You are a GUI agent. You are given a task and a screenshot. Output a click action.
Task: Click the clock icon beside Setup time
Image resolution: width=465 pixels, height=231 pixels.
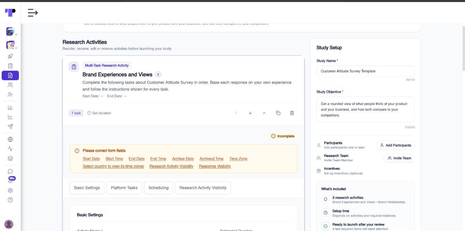325,213
